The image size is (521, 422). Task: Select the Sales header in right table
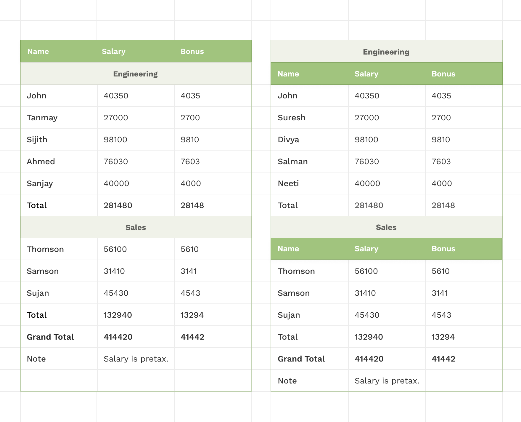tap(386, 227)
